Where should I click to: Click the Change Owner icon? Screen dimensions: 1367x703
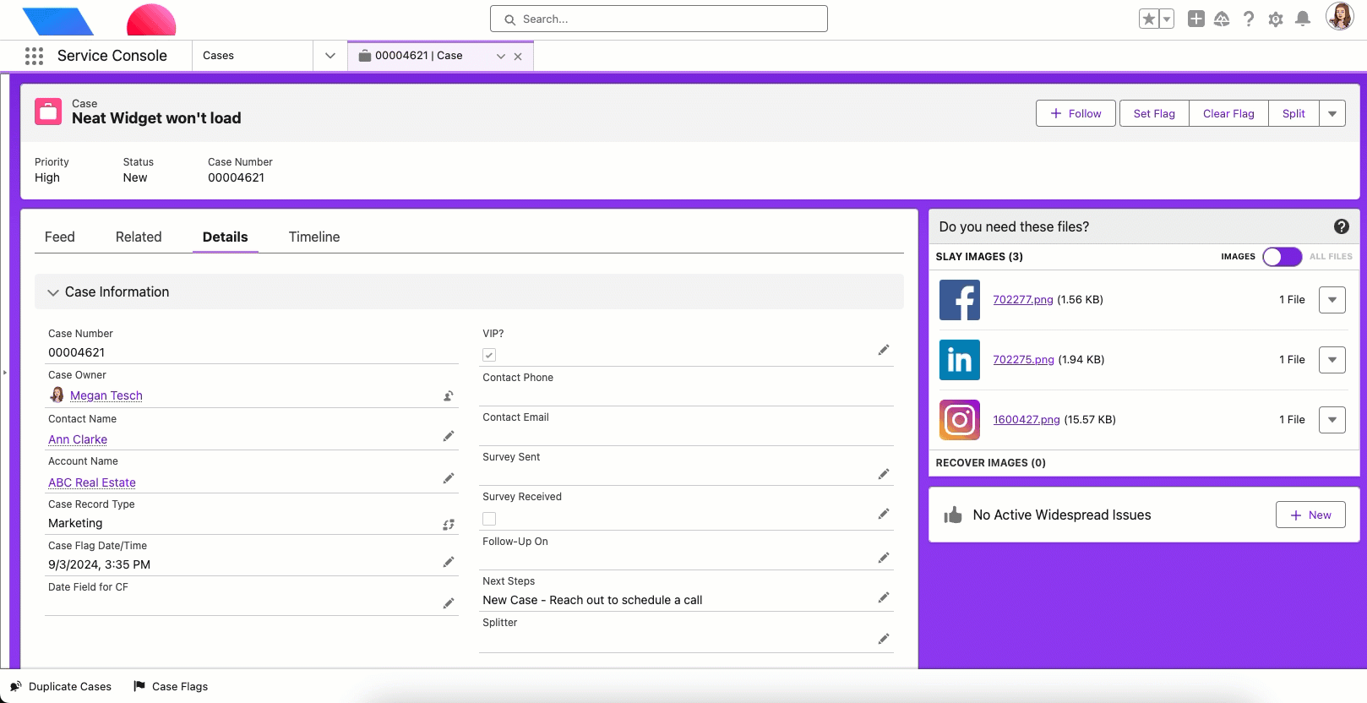point(449,395)
